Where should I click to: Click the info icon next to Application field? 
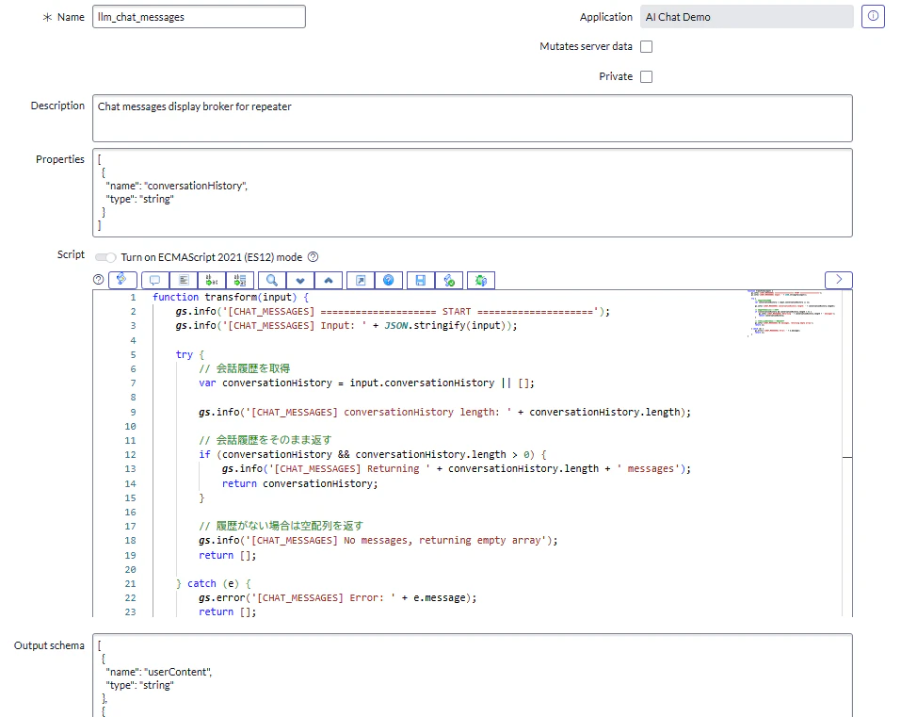pyautogui.click(x=873, y=16)
